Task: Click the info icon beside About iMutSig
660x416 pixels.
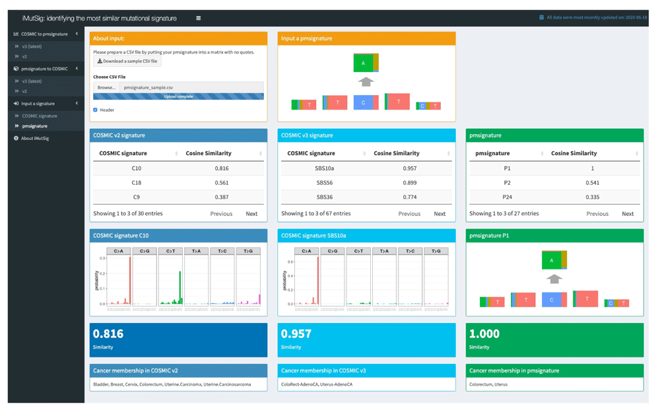Action: tap(16, 139)
